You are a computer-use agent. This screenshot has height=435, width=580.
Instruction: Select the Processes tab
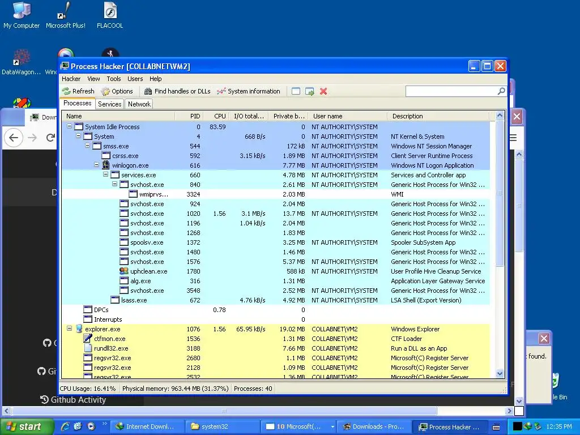[77, 103]
